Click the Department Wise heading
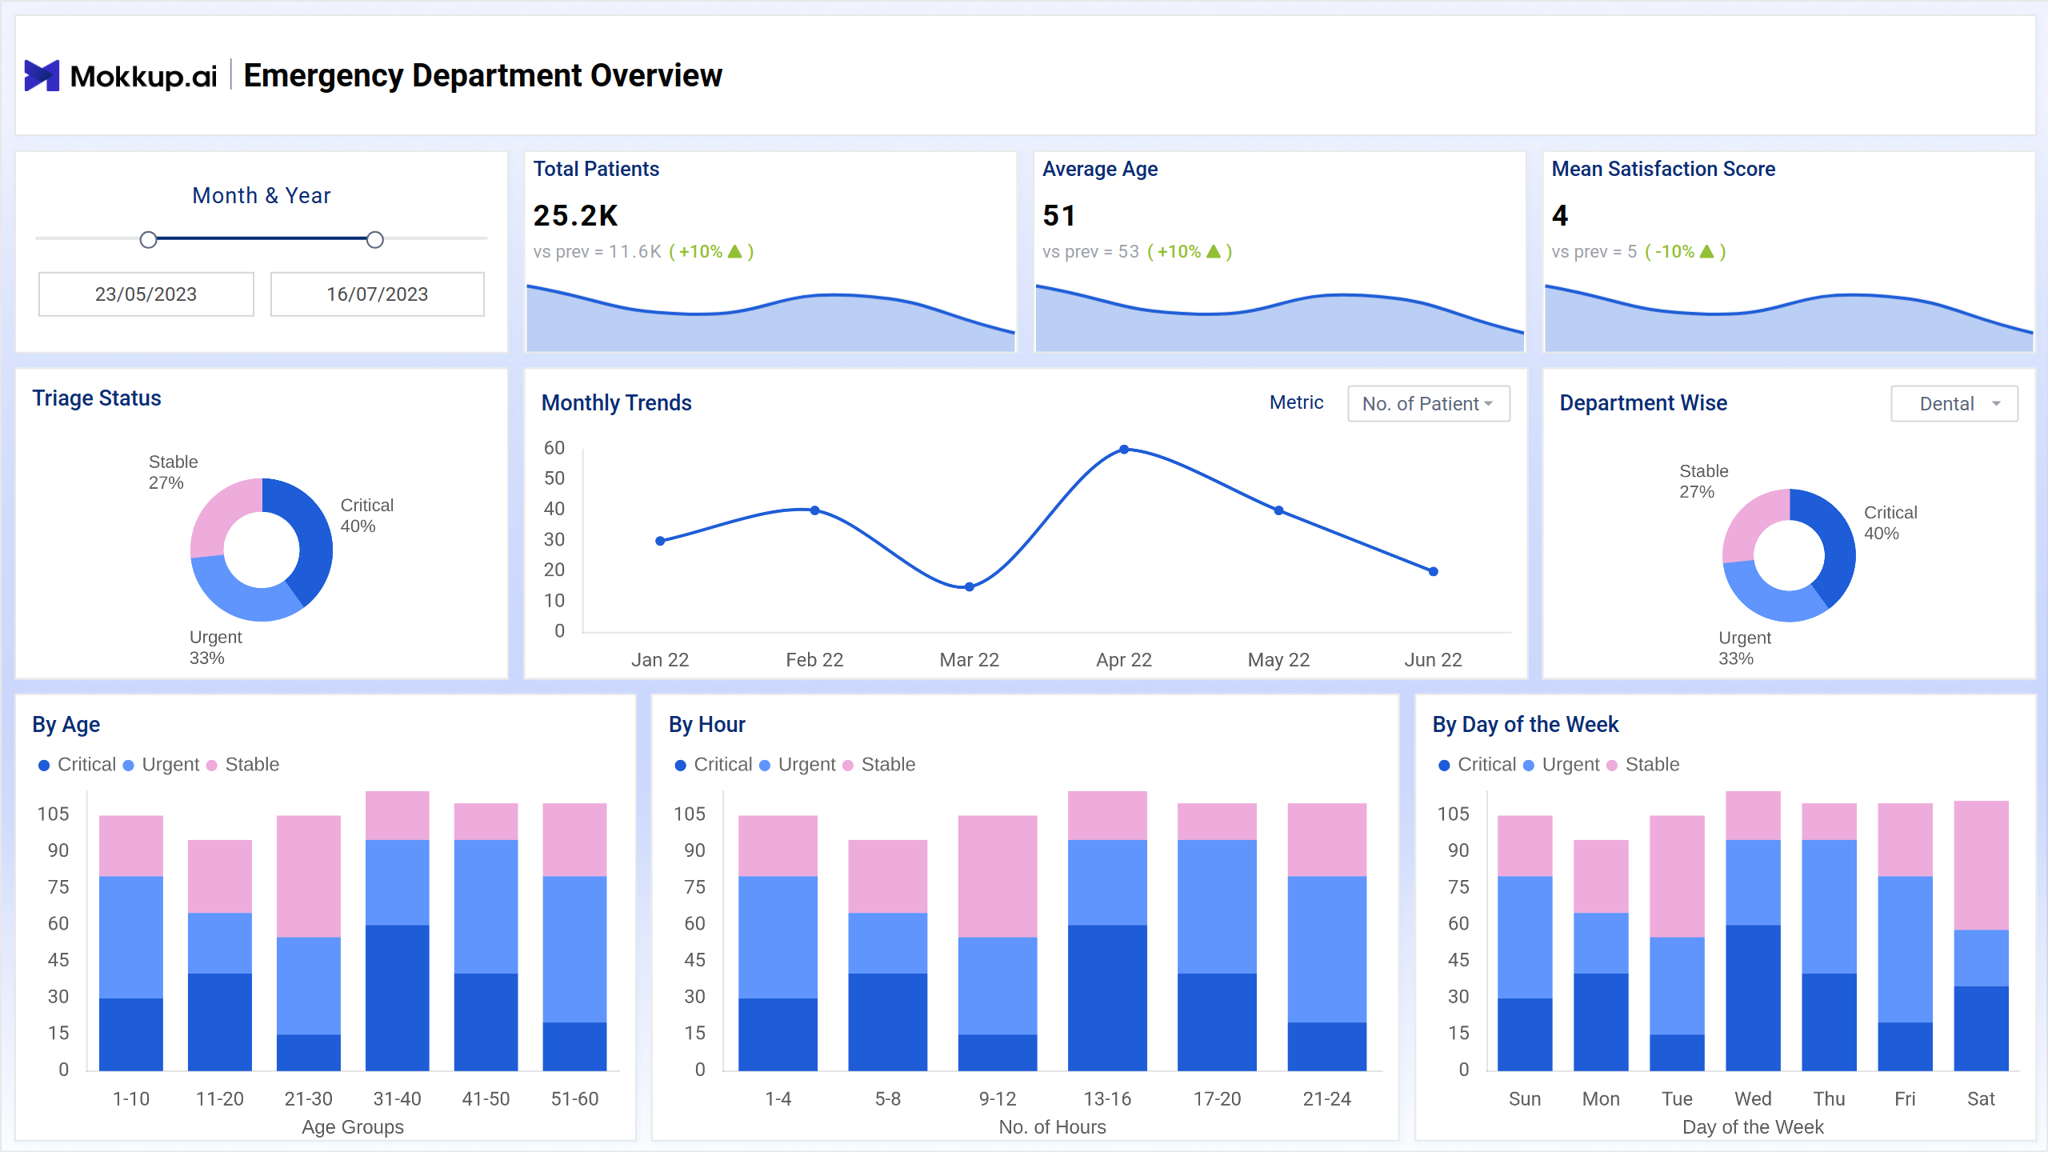This screenshot has height=1152, width=2048. pos(1643,403)
